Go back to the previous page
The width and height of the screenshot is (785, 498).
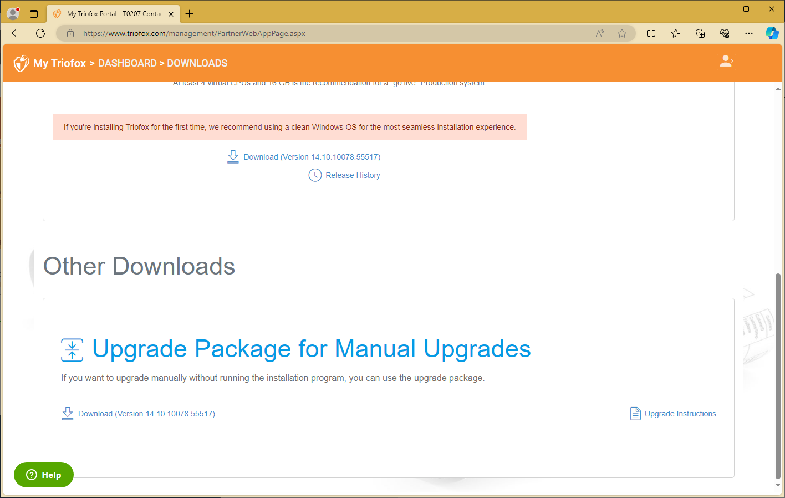tap(16, 33)
